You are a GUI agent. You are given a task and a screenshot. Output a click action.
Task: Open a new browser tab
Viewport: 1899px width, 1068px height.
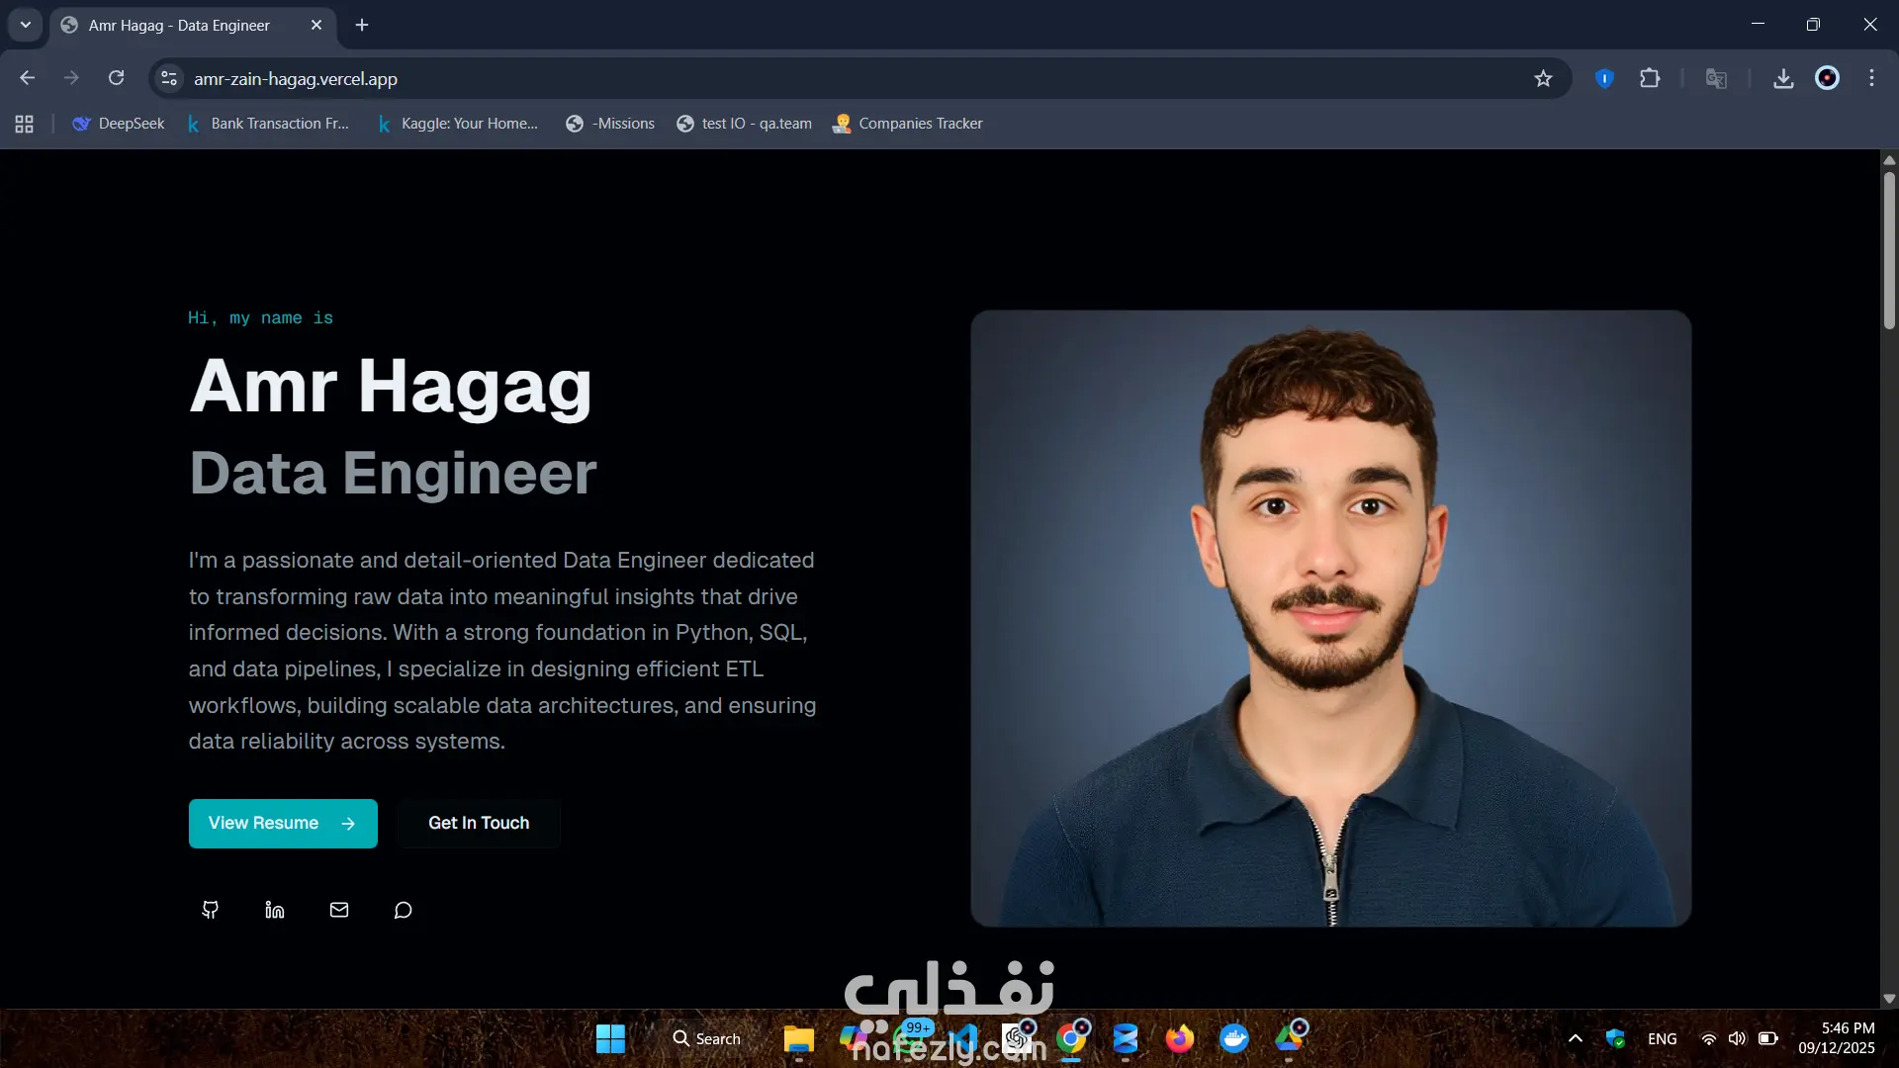pyautogui.click(x=362, y=25)
